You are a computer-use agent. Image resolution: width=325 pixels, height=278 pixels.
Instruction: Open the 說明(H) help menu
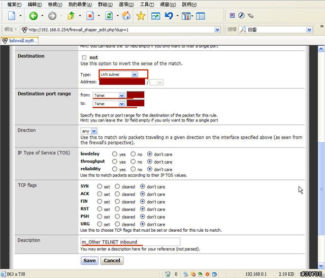coord(189,5)
